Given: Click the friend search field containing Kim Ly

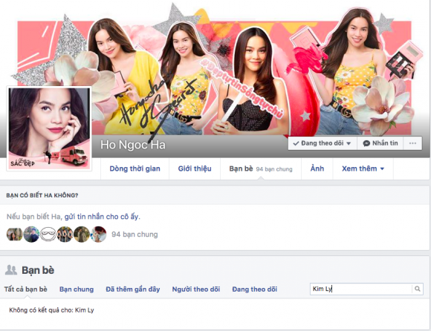Looking at the screenshot, I should [360, 289].
